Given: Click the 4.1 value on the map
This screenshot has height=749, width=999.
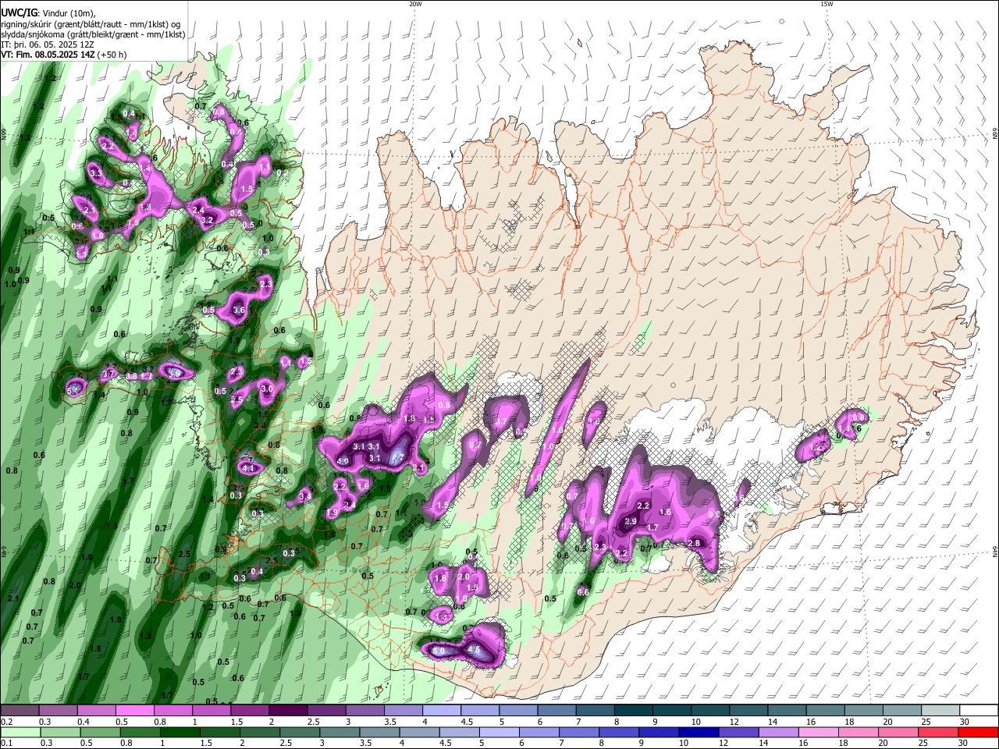Looking at the screenshot, I should (250, 468).
